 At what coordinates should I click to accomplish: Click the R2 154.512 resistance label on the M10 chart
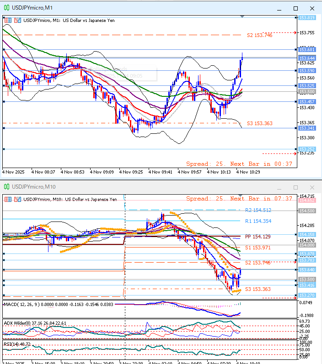click(258, 211)
